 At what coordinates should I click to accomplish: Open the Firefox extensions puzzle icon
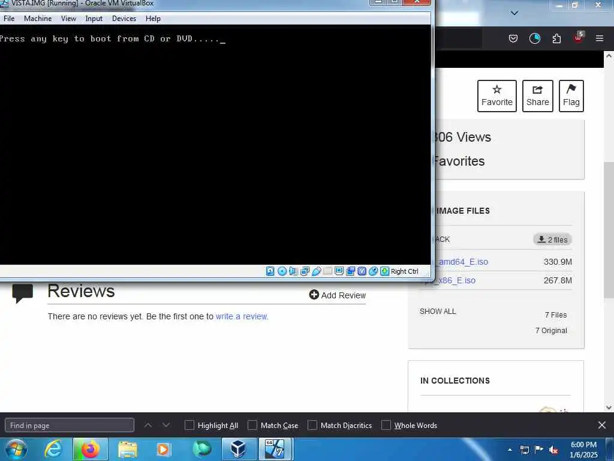(556, 38)
